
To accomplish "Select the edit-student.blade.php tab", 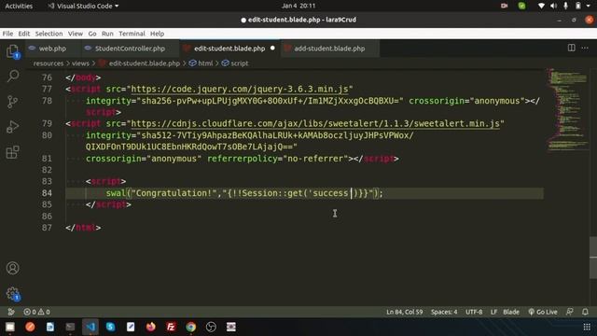I will 229,49.
